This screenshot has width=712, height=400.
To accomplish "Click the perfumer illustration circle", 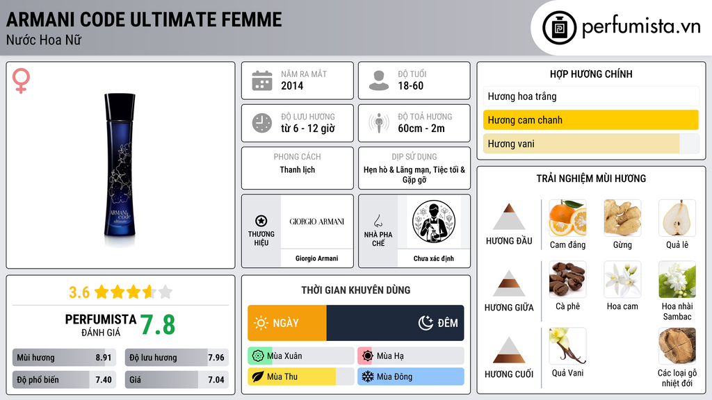I will tap(434, 222).
